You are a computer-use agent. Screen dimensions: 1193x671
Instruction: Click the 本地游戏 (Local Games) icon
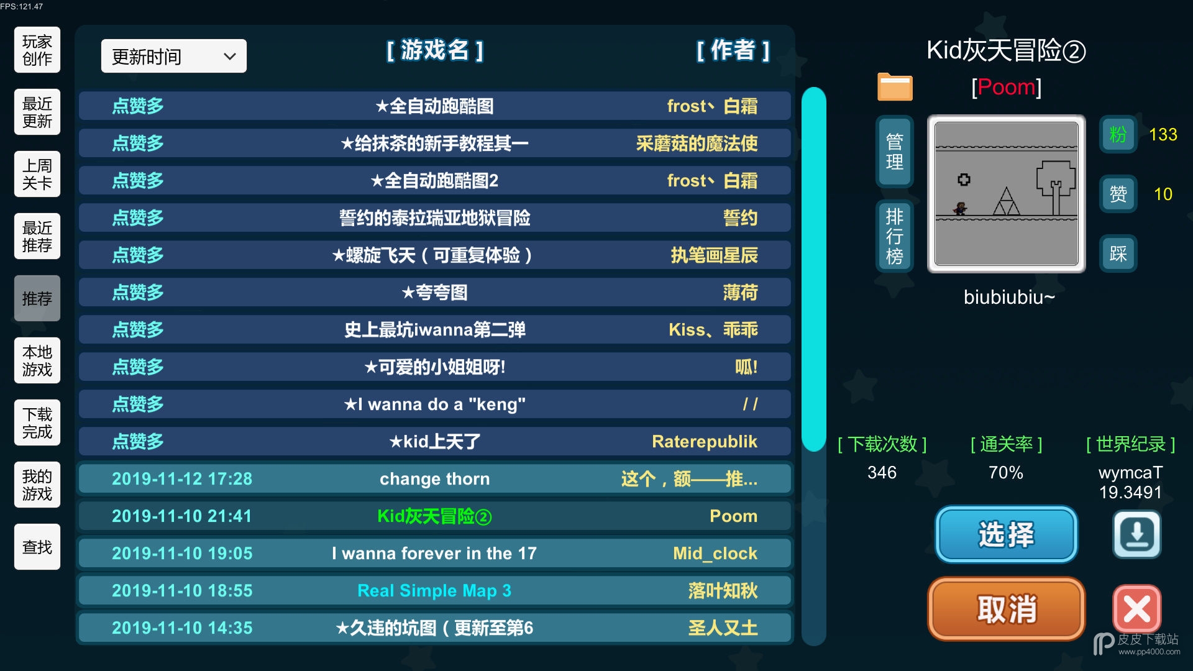pyautogui.click(x=37, y=360)
